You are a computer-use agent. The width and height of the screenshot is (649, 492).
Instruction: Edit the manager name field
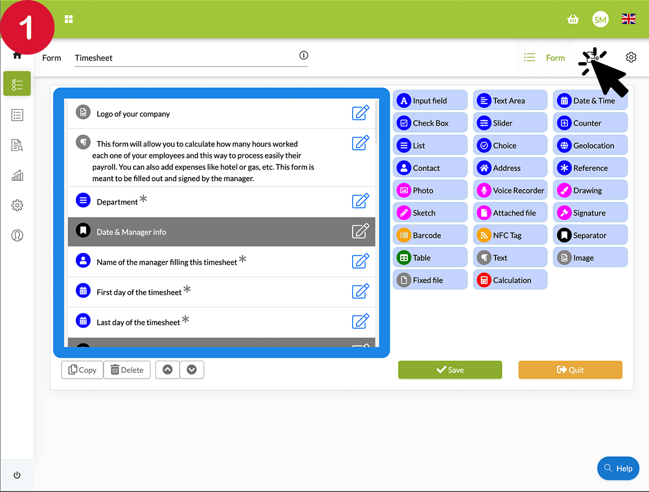[x=361, y=261]
